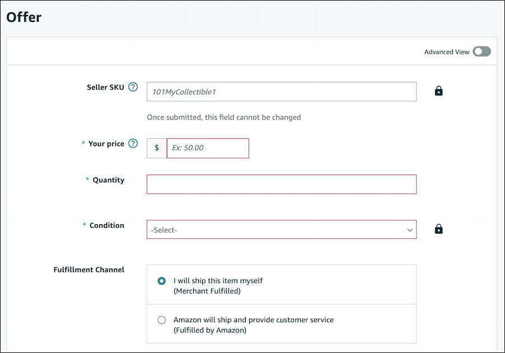505x353 pixels.
Task: Enable the Advanced View toggle
Action: pyautogui.click(x=481, y=51)
